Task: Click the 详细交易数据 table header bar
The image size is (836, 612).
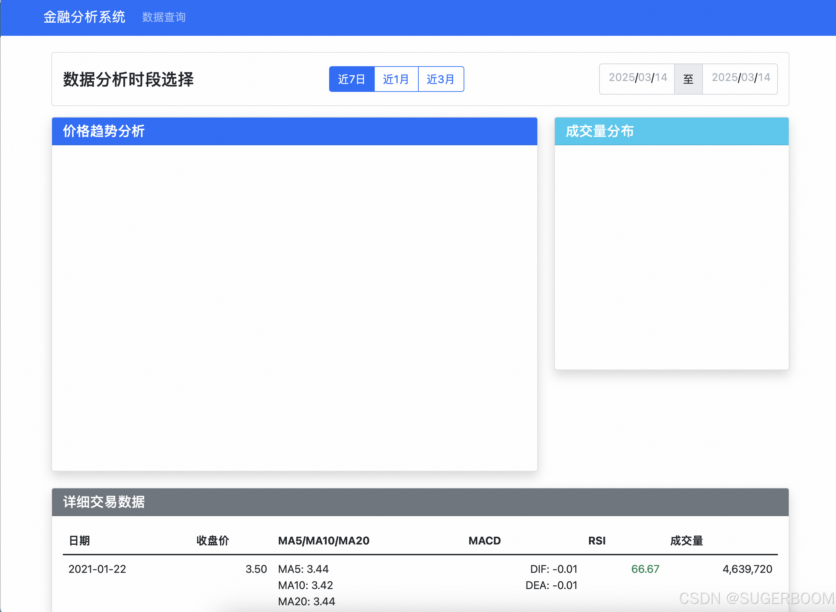Action: coord(420,502)
